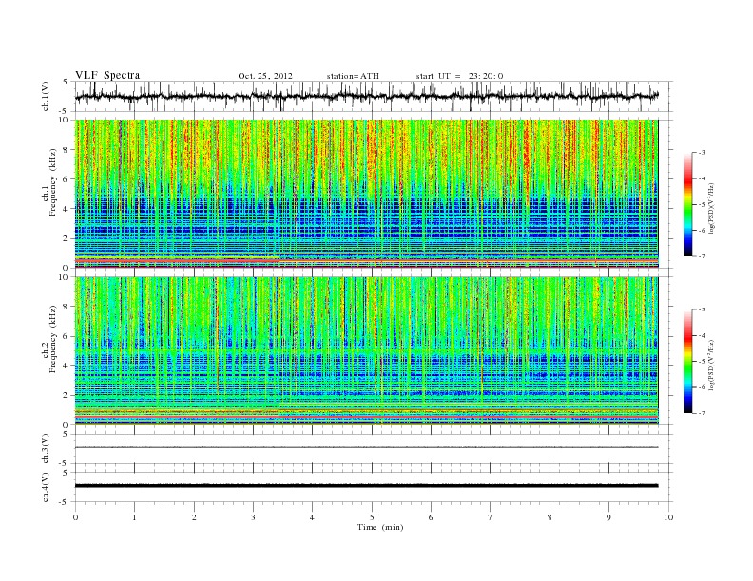Click the '6' tick on the time axis

click(x=432, y=517)
